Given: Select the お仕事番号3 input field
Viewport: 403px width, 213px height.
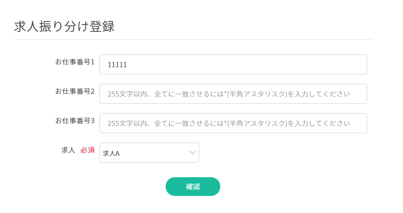Looking at the screenshot, I should click(x=233, y=123).
